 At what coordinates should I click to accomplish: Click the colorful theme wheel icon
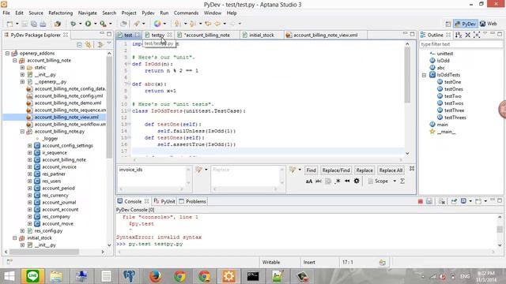click(x=157, y=24)
